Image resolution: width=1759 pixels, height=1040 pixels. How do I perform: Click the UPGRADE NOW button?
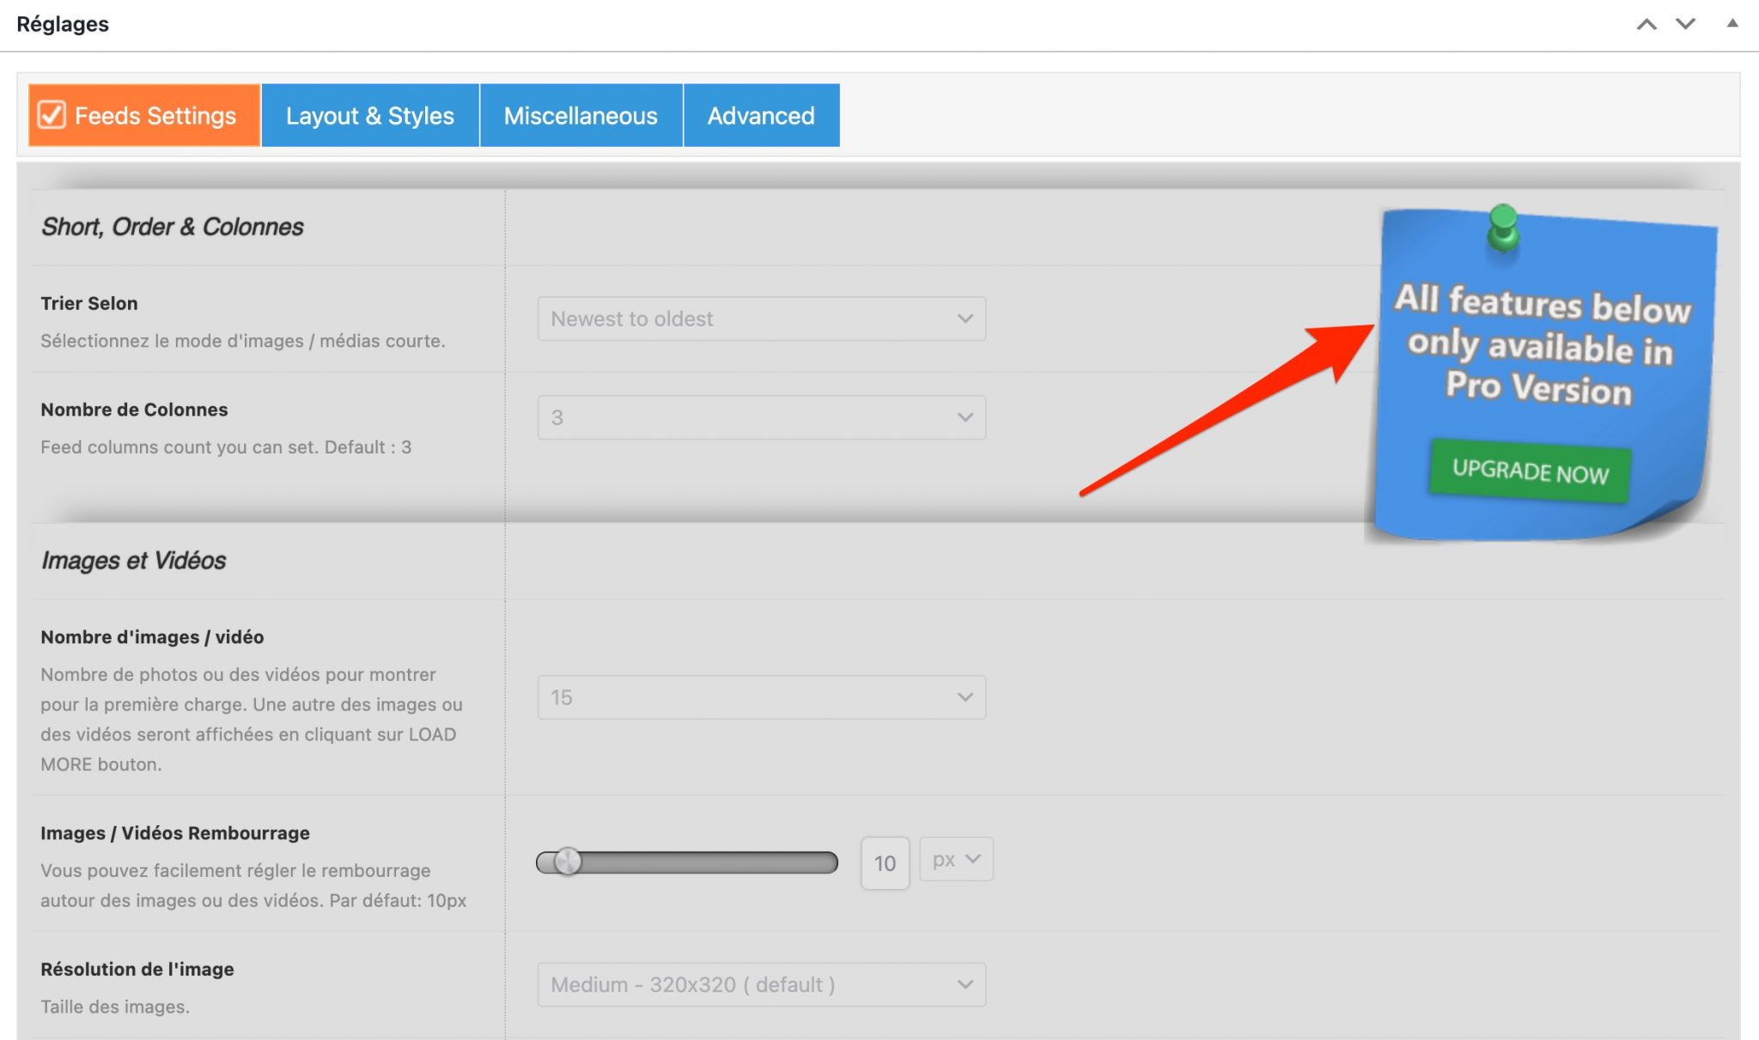coord(1529,471)
